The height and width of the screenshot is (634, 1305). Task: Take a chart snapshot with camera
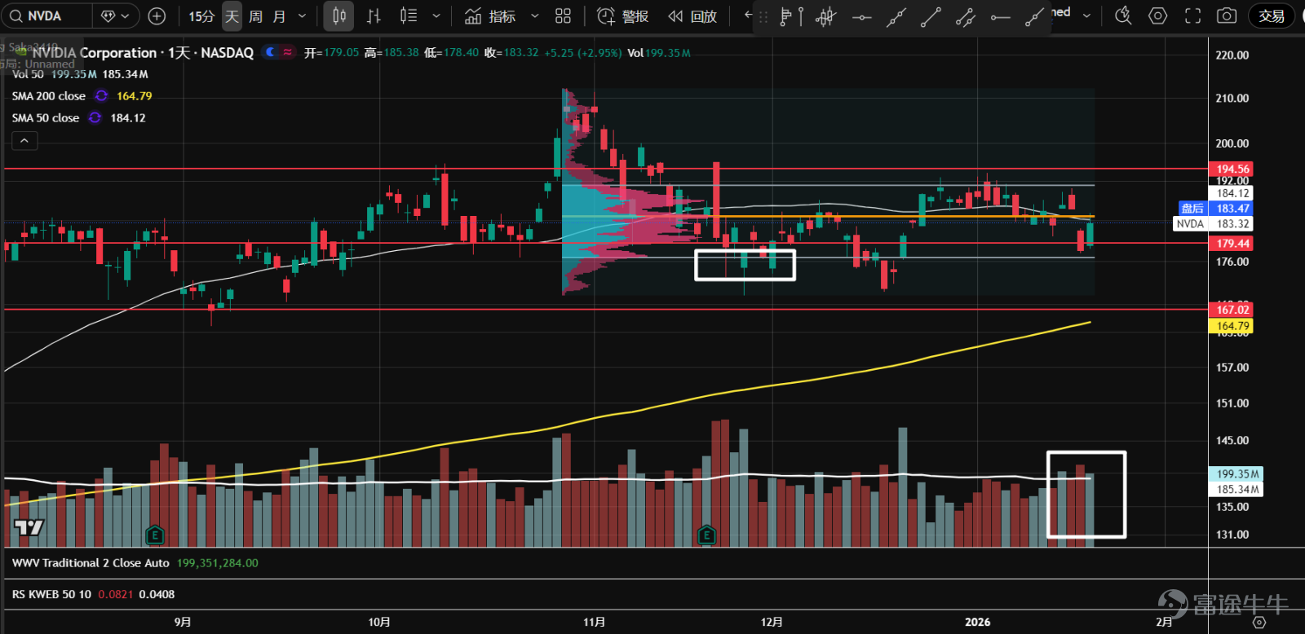click(1226, 15)
